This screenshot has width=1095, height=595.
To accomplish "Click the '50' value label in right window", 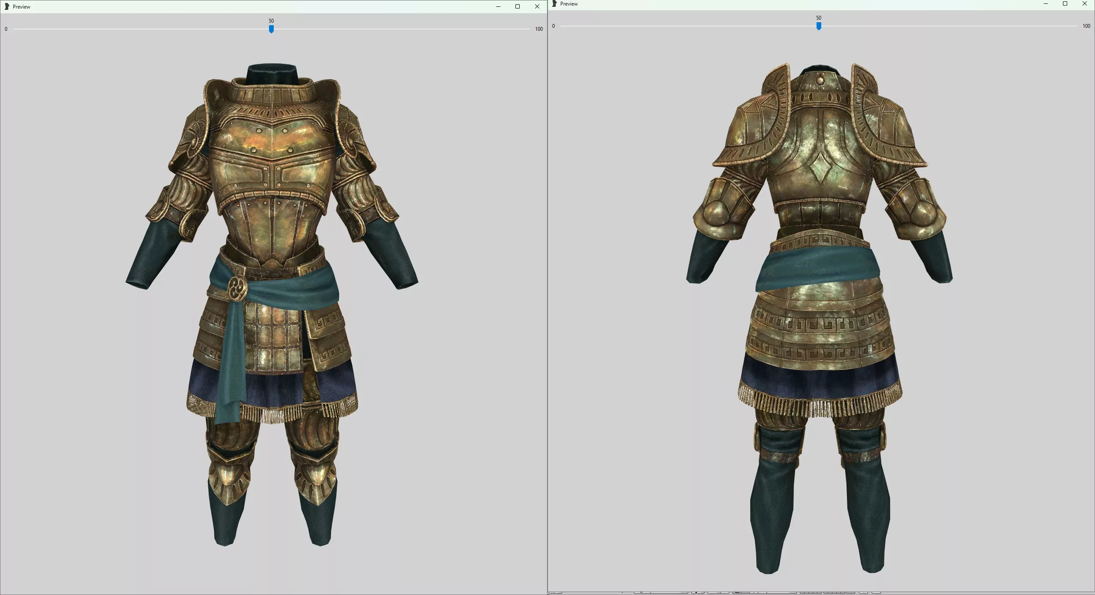I will tap(819, 18).
